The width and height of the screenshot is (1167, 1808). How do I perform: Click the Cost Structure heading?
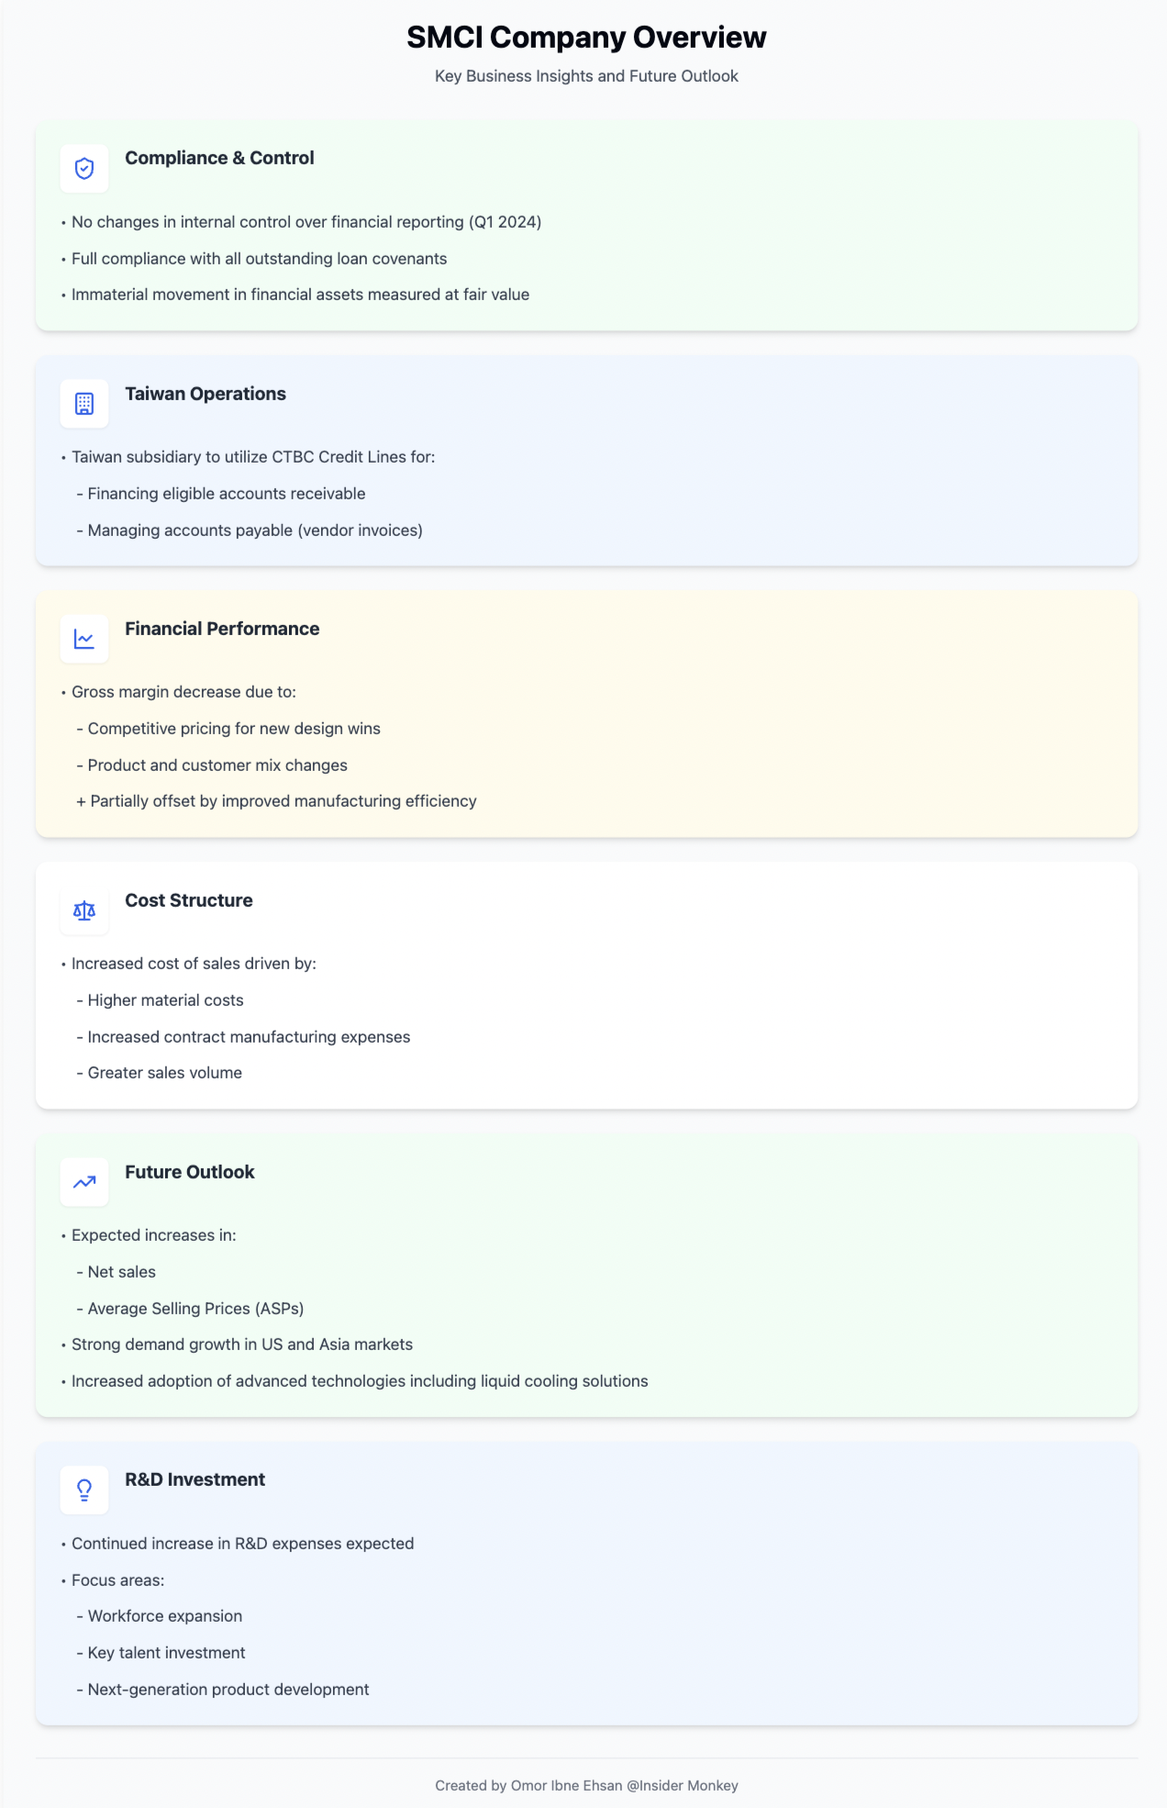(x=189, y=900)
